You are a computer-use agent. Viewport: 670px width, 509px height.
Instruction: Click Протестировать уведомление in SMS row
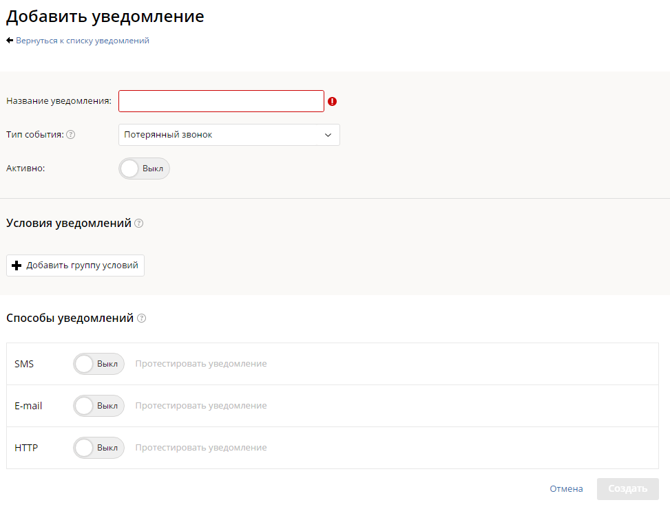(x=200, y=364)
